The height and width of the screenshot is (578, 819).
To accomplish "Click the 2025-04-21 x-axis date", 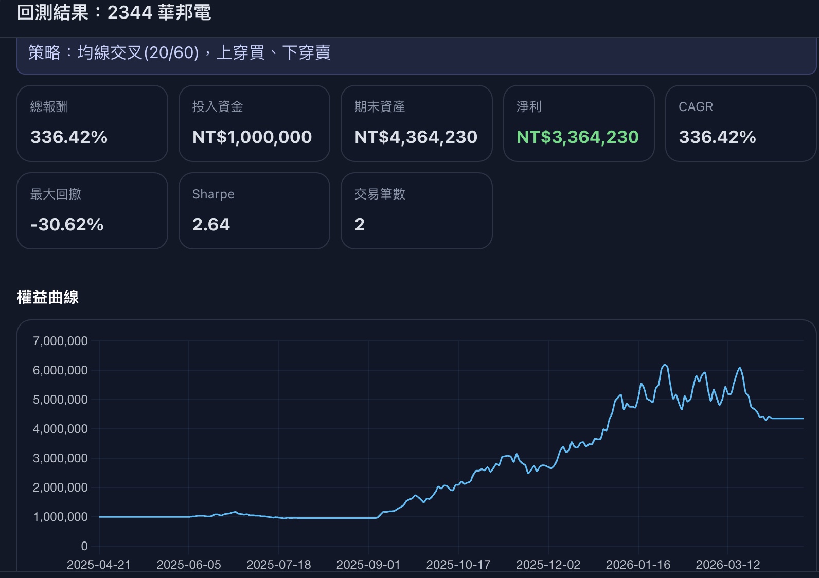I will [99, 565].
